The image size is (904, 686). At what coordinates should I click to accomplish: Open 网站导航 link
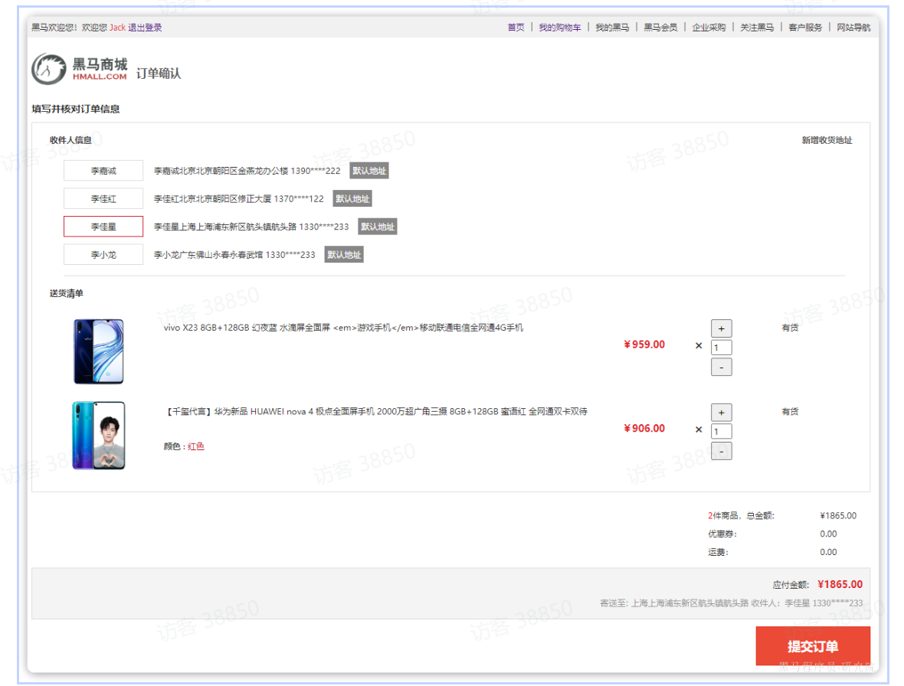(854, 27)
